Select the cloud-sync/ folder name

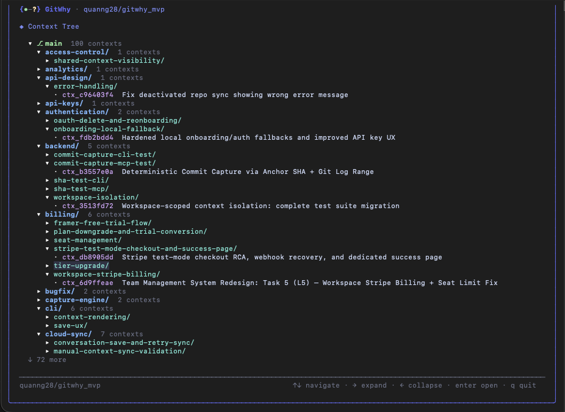coord(68,334)
